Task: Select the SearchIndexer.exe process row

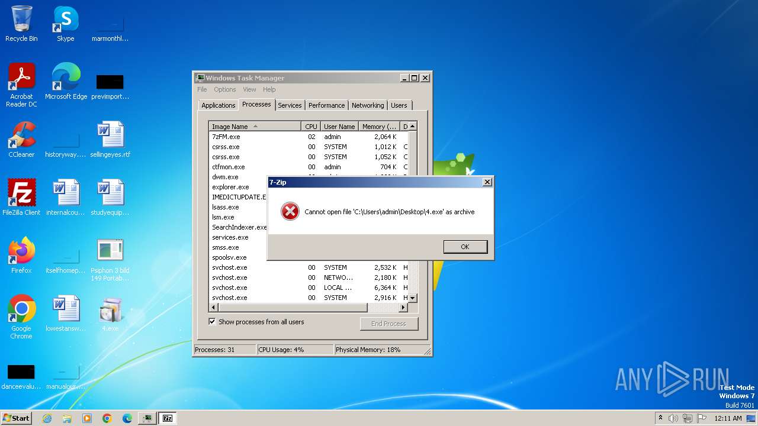Action: [x=238, y=227]
